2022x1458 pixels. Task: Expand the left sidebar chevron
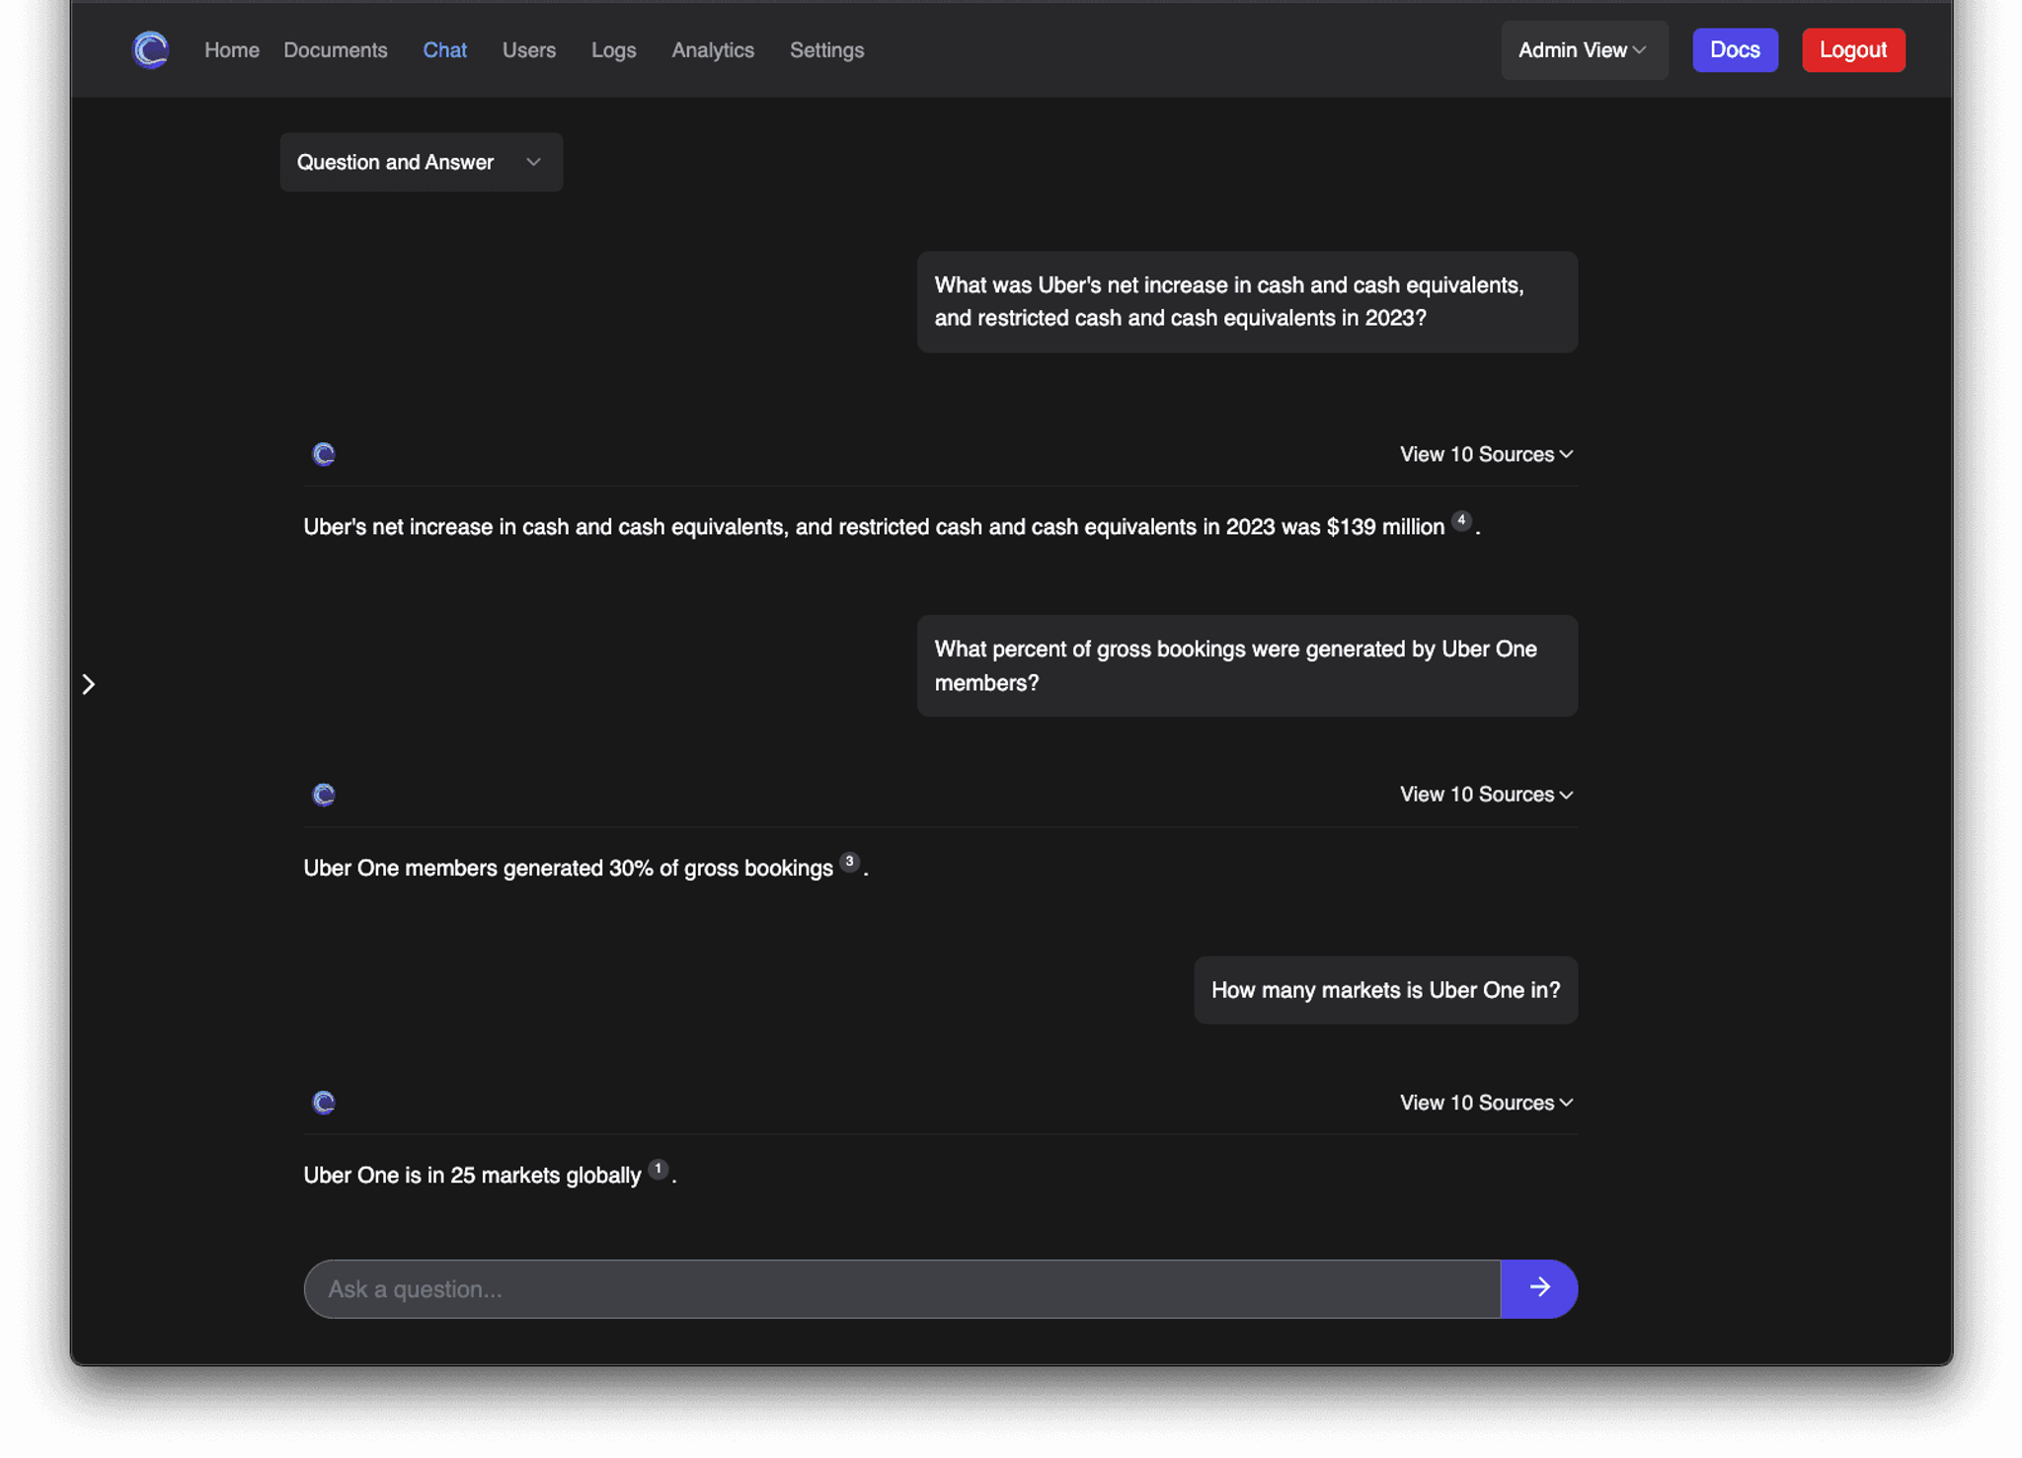click(89, 684)
